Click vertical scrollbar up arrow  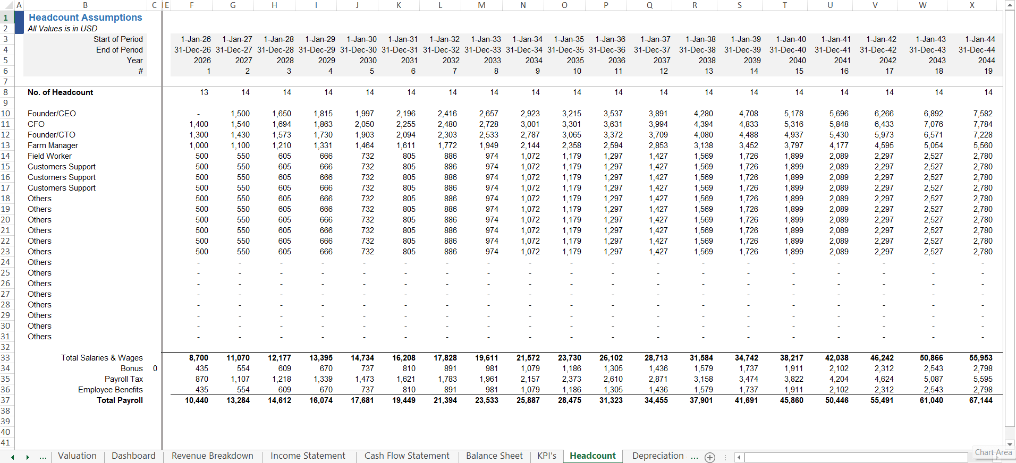coord(1010,5)
